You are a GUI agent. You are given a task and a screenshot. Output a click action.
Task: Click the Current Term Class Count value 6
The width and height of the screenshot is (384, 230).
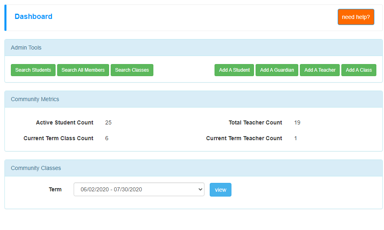pos(107,138)
